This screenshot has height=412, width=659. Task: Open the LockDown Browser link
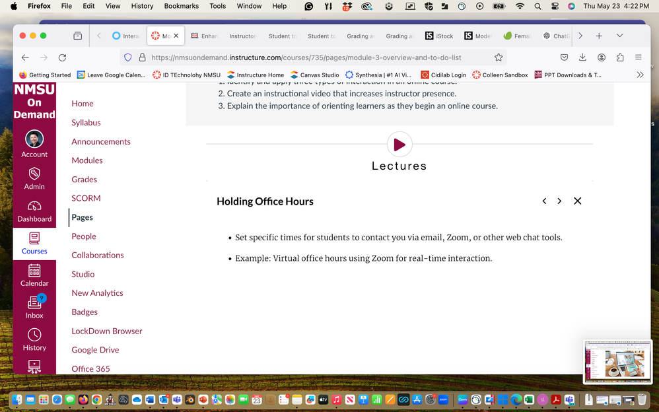(107, 331)
